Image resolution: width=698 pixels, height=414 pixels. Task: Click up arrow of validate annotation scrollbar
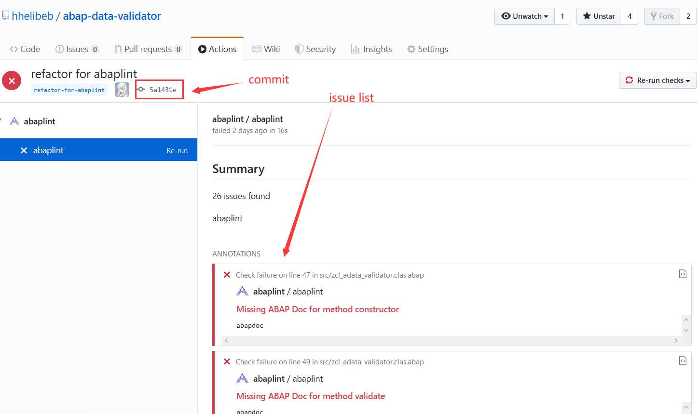point(686,406)
